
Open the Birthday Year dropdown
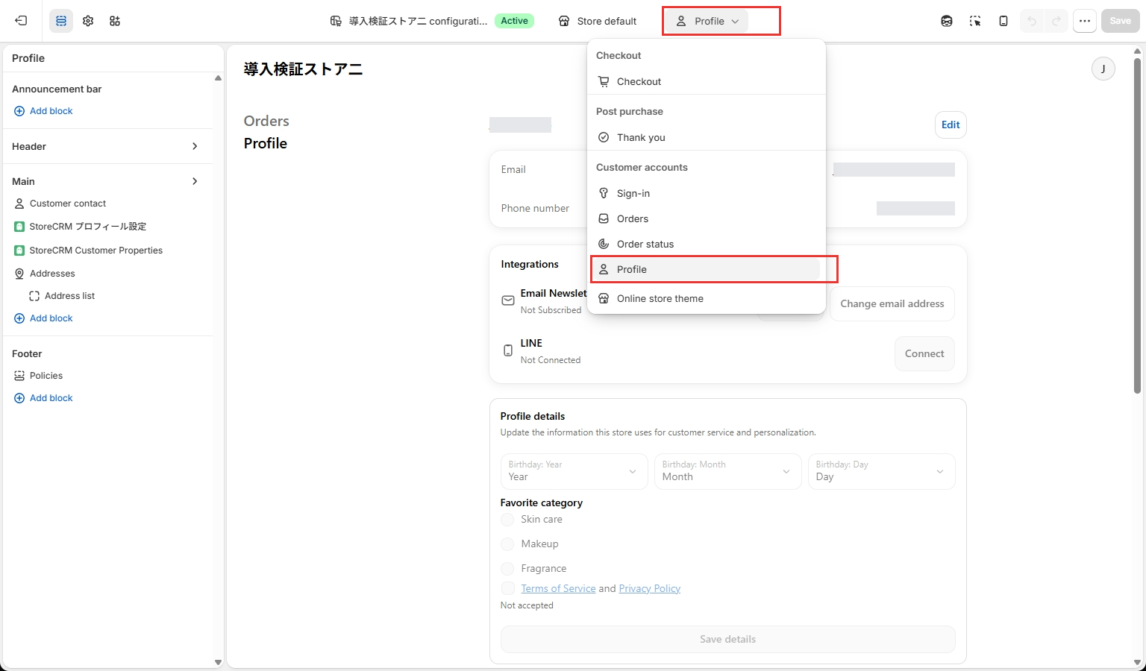574,471
